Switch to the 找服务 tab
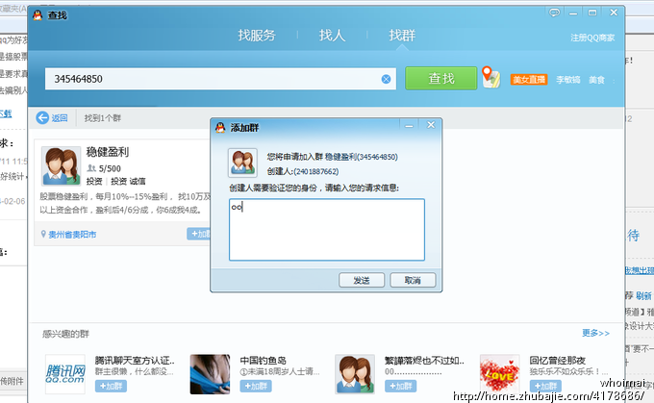 (257, 36)
